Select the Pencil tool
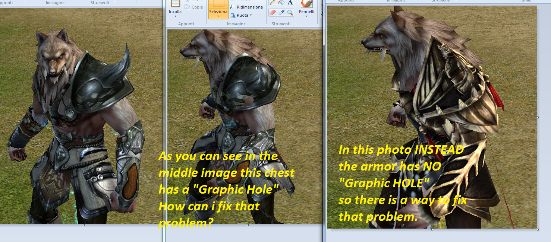Viewport: 551px width, 242px height. [273, 2]
